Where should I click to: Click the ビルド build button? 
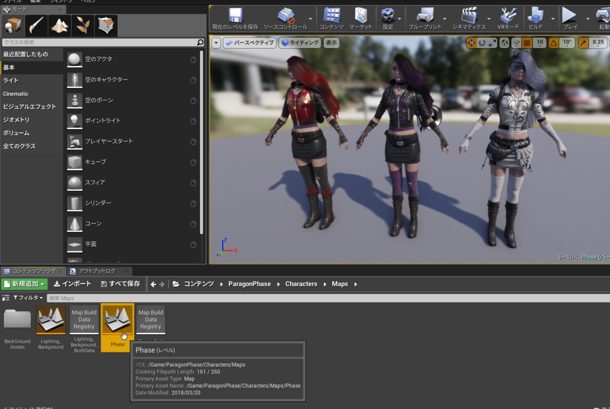click(x=536, y=18)
